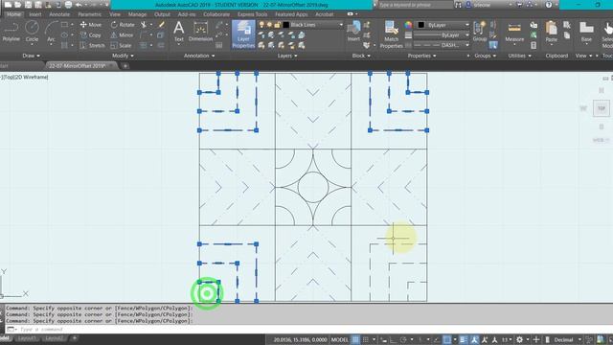Toggle the layer lock padlock icon
613x345 pixels.
pyautogui.click(x=277, y=25)
